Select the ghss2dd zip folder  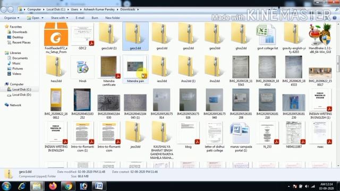tap(241, 34)
